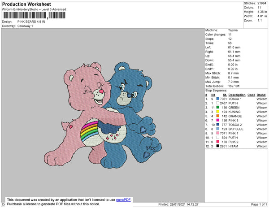Click the 'Width: 4.81 in' value

point(262,16)
